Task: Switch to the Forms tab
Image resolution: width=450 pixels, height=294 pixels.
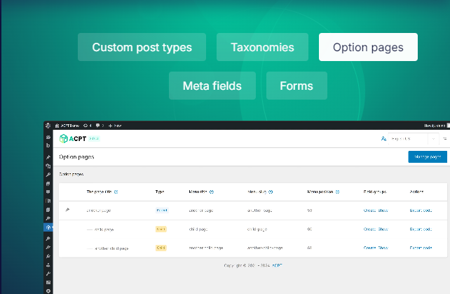Action: pyautogui.click(x=296, y=86)
